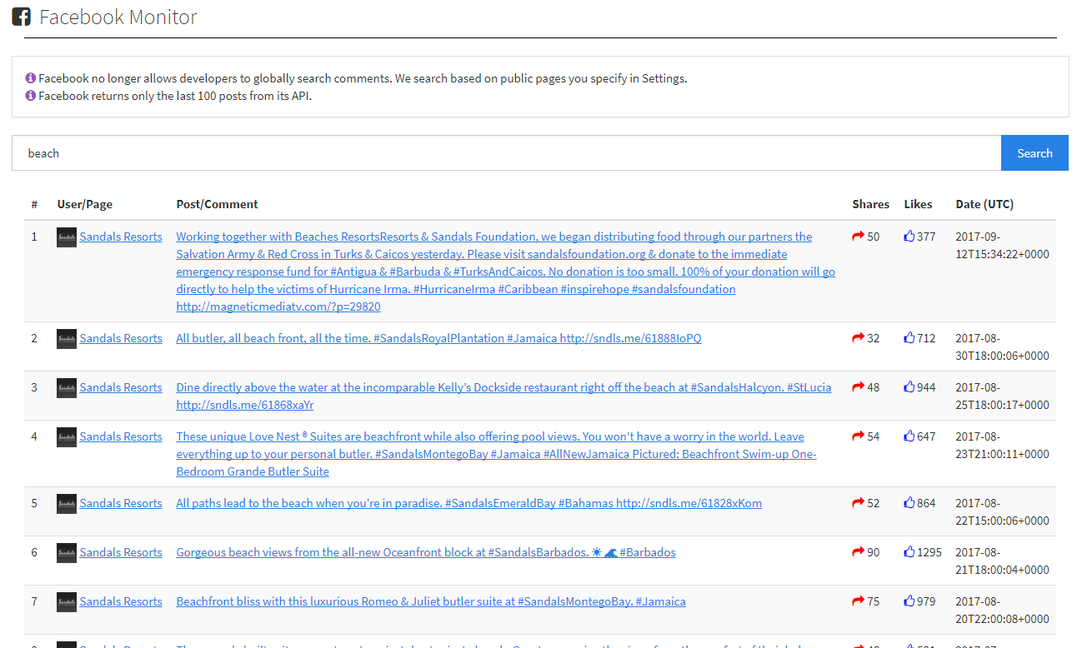
Task: Open Sandals Resorts page link in row 1
Action: click(x=121, y=237)
